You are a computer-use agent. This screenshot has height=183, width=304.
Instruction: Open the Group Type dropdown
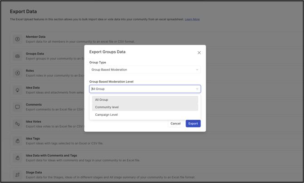click(145, 70)
